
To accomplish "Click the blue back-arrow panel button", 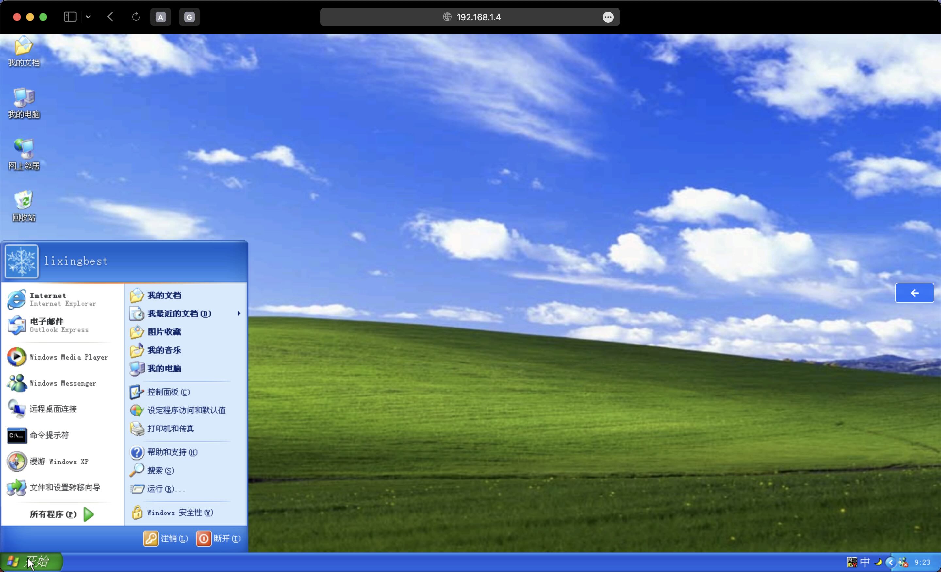I will pyautogui.click(x=914, y=293).
